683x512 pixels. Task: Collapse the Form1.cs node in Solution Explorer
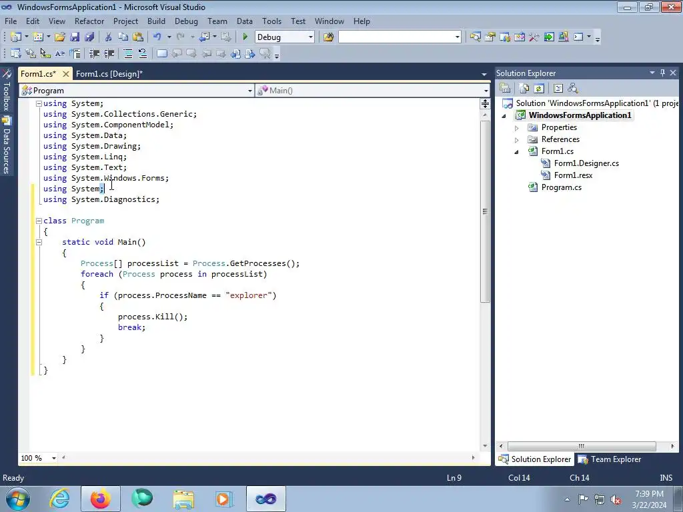[x=517, y=152]
